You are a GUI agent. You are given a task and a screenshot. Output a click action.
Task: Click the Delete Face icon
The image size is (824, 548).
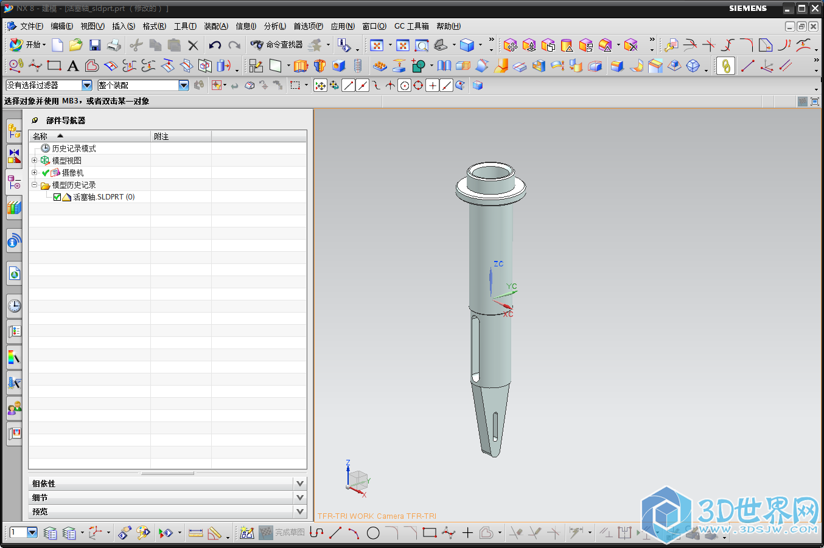click(x=631, y=46)
